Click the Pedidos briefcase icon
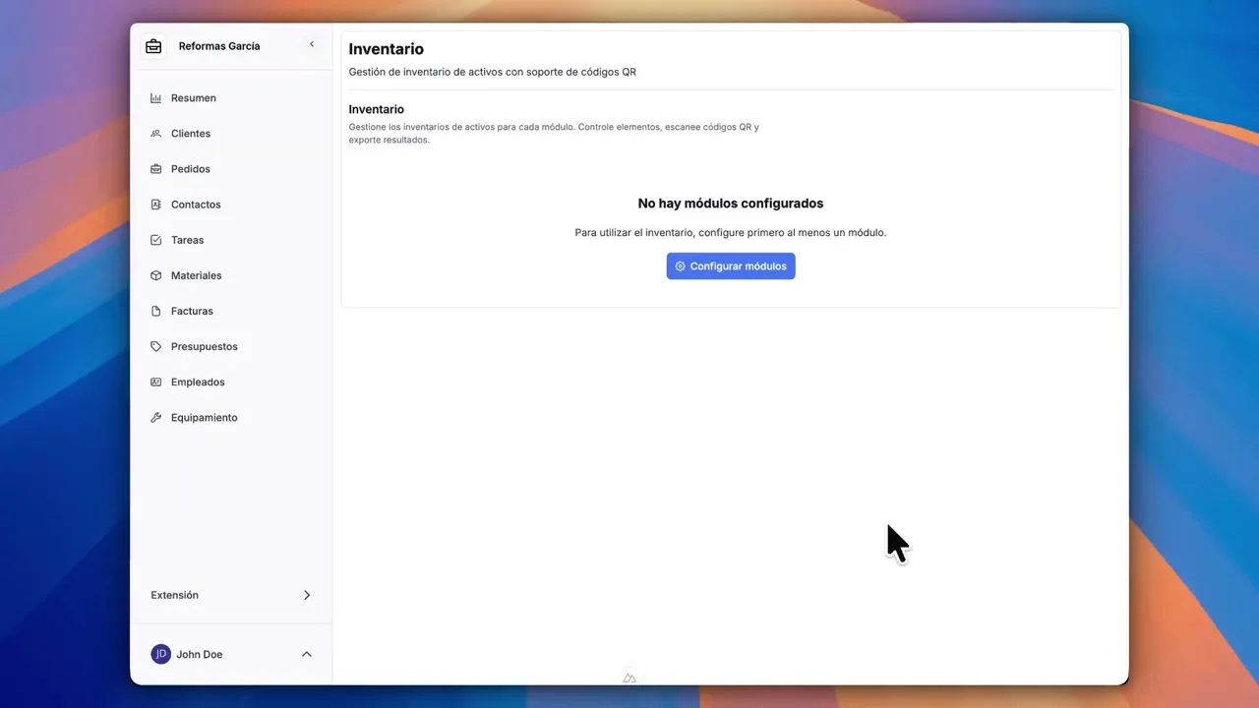Image resolution: width=1259 pixels, height=708 pixels. coord(157,168)
